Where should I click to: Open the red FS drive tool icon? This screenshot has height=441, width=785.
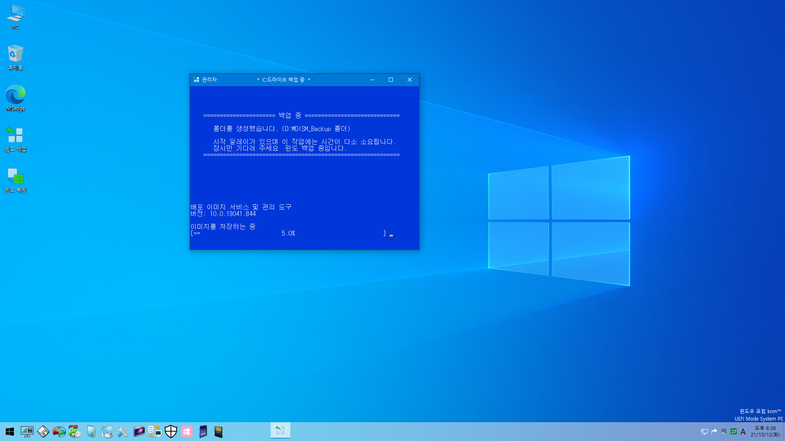75,432
